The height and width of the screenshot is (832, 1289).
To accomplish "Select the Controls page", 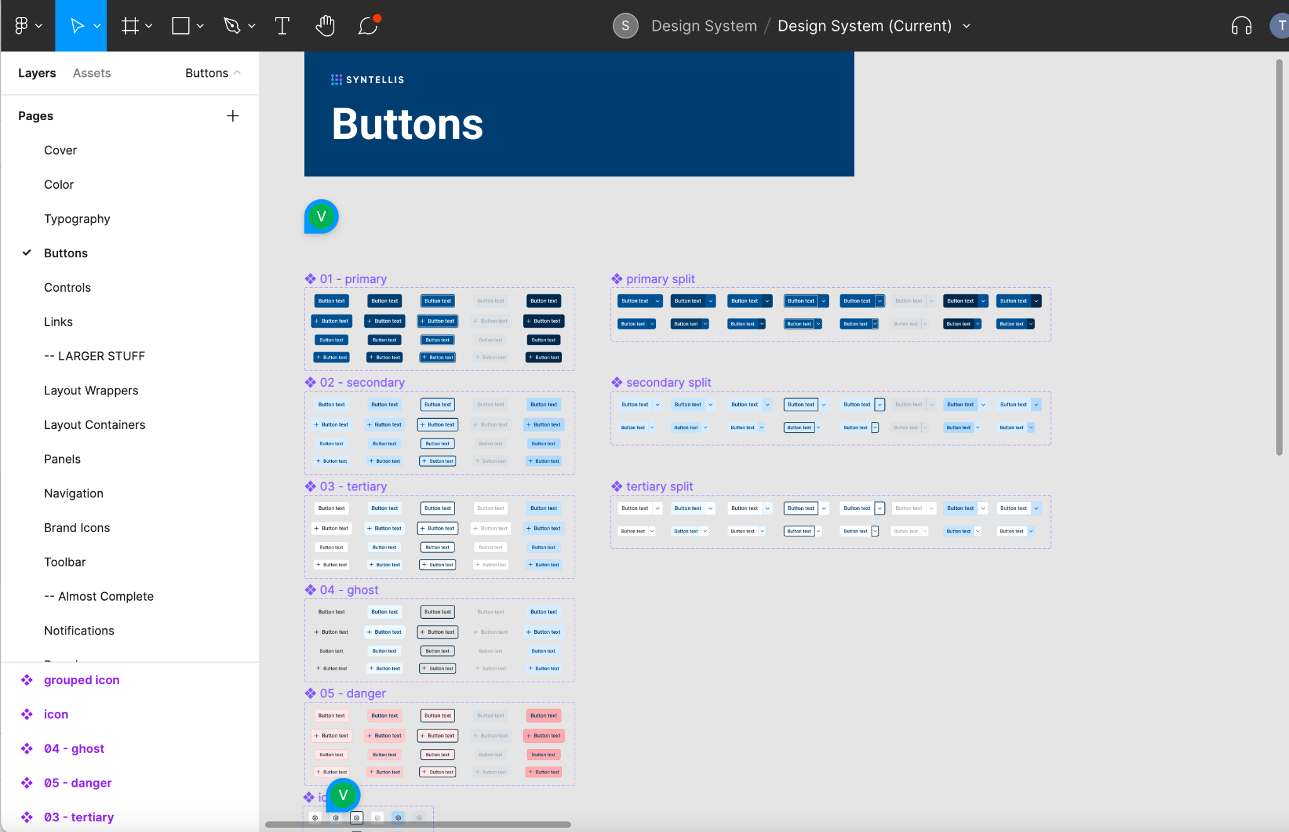I will (67, 287).
